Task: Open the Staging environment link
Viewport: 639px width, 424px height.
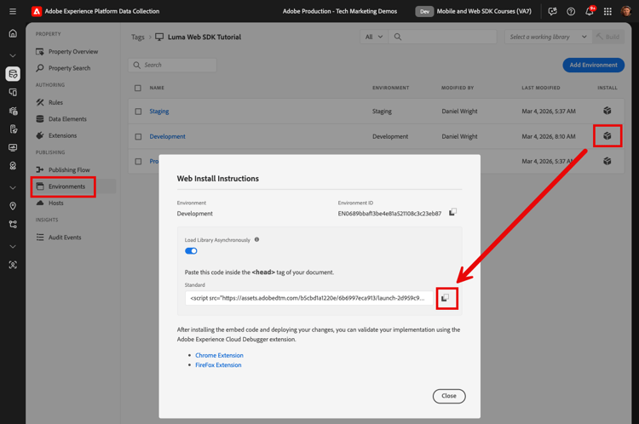Action: [159, 112]
